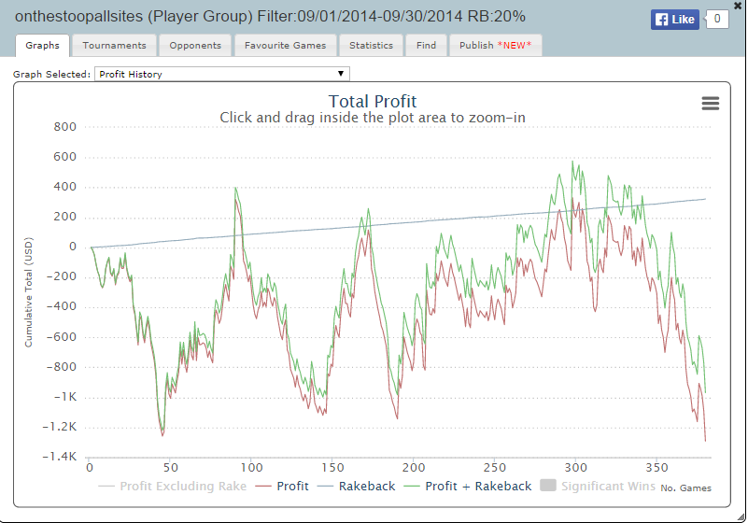748x523 pixels.
Task: Click the onthestoopallsites filter title text
Action: [270, 17]
